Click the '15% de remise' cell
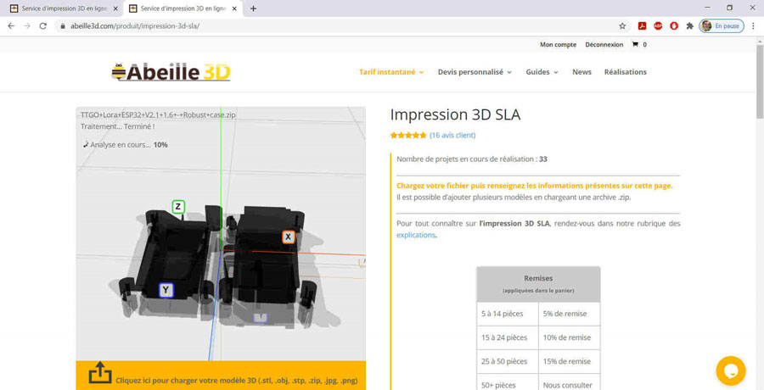 569,362
